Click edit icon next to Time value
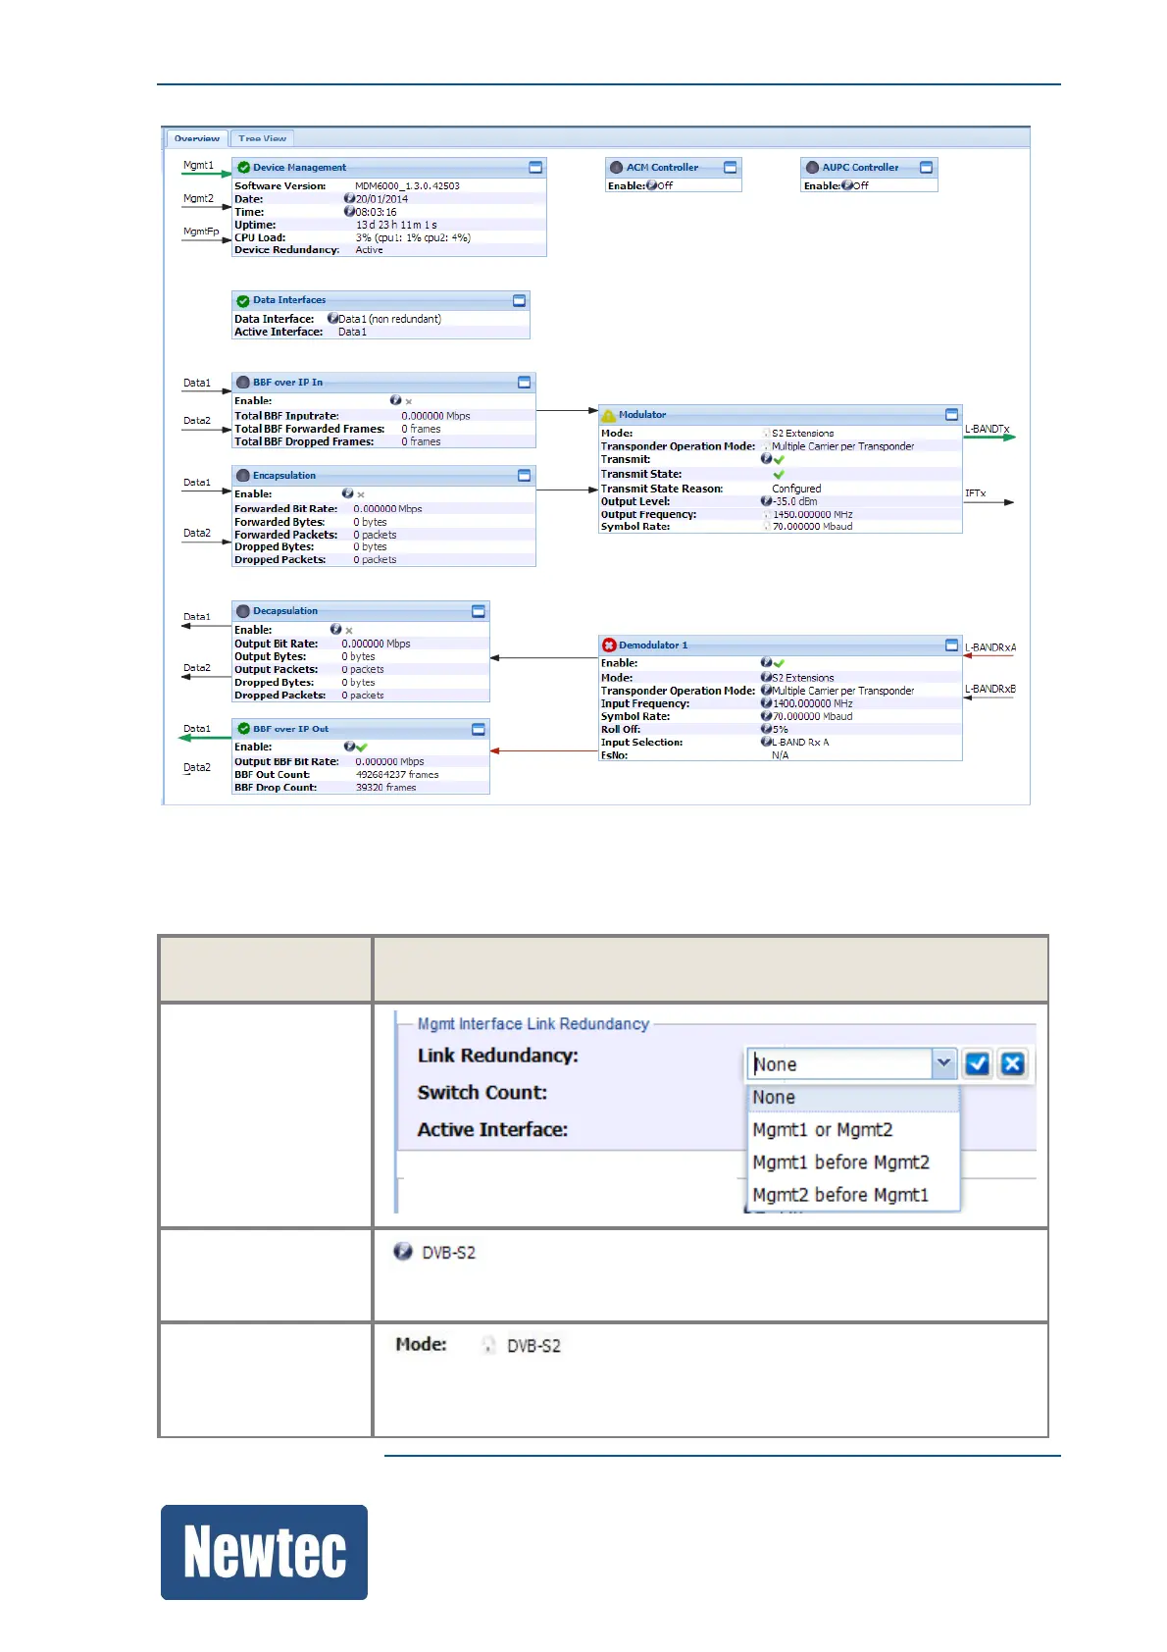 click(x=349, y=211)
